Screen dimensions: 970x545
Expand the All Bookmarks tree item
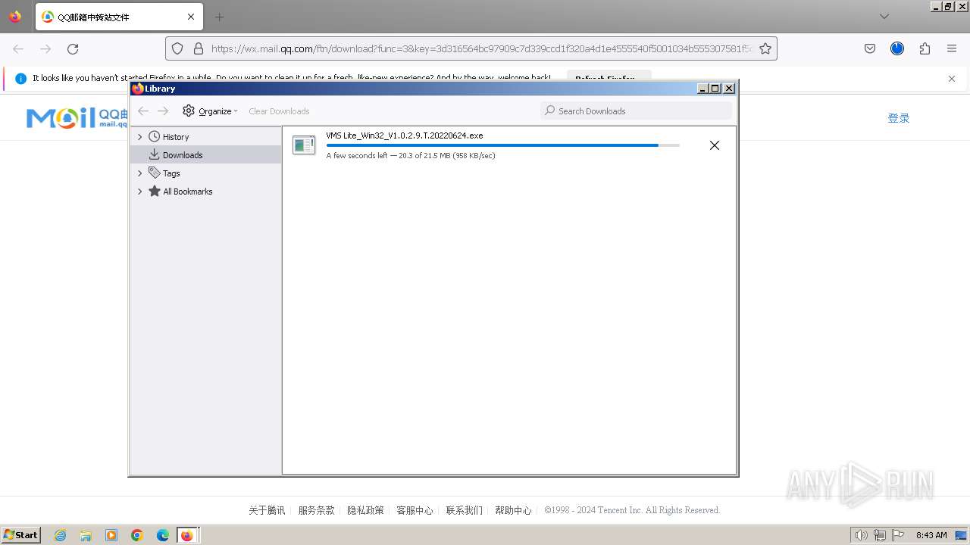point(139,192)
